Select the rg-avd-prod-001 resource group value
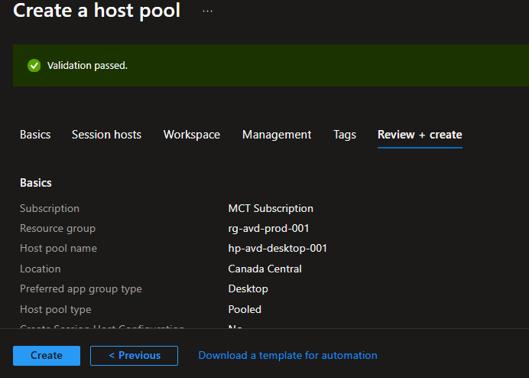The image size is (529, 378). click(268, 229)
